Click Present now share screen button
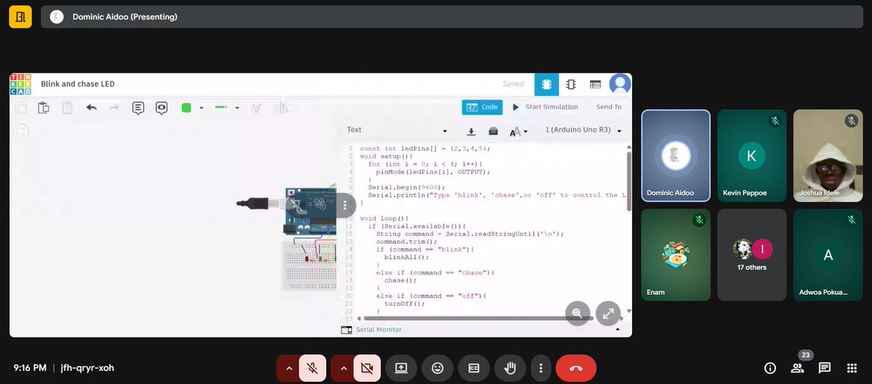This screenshot has height=384, width=872. pyautogui.click(x=401, y=368)
